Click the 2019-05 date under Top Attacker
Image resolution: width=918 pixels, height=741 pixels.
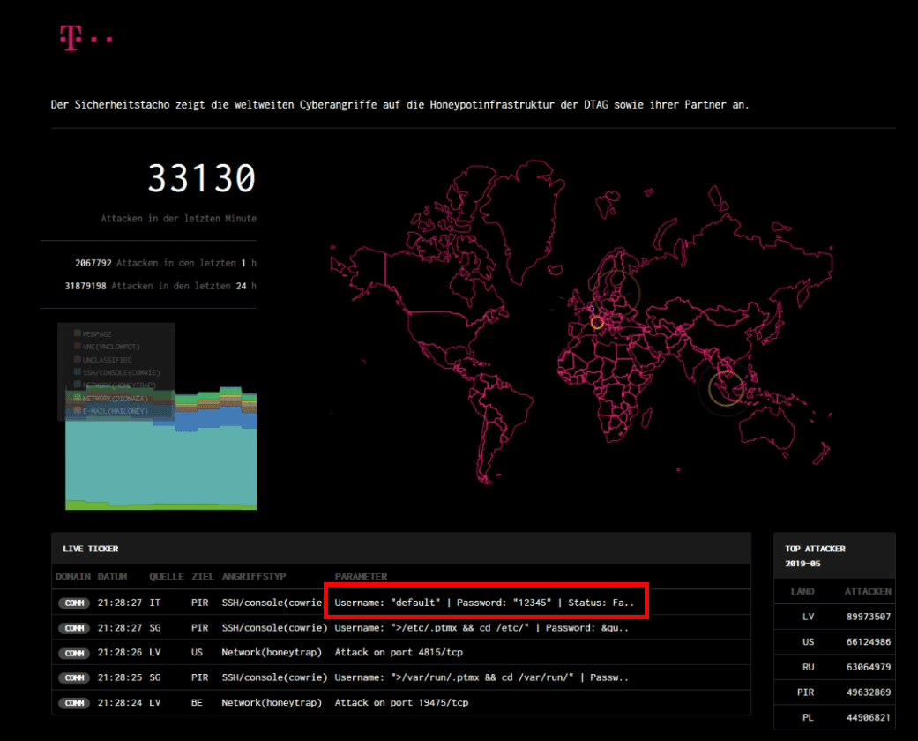click(x=802, y=564)
